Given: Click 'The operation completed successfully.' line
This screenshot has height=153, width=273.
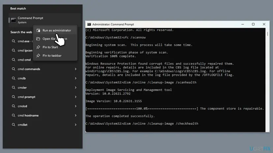Looking at the screenshot, I should point(120,116).
